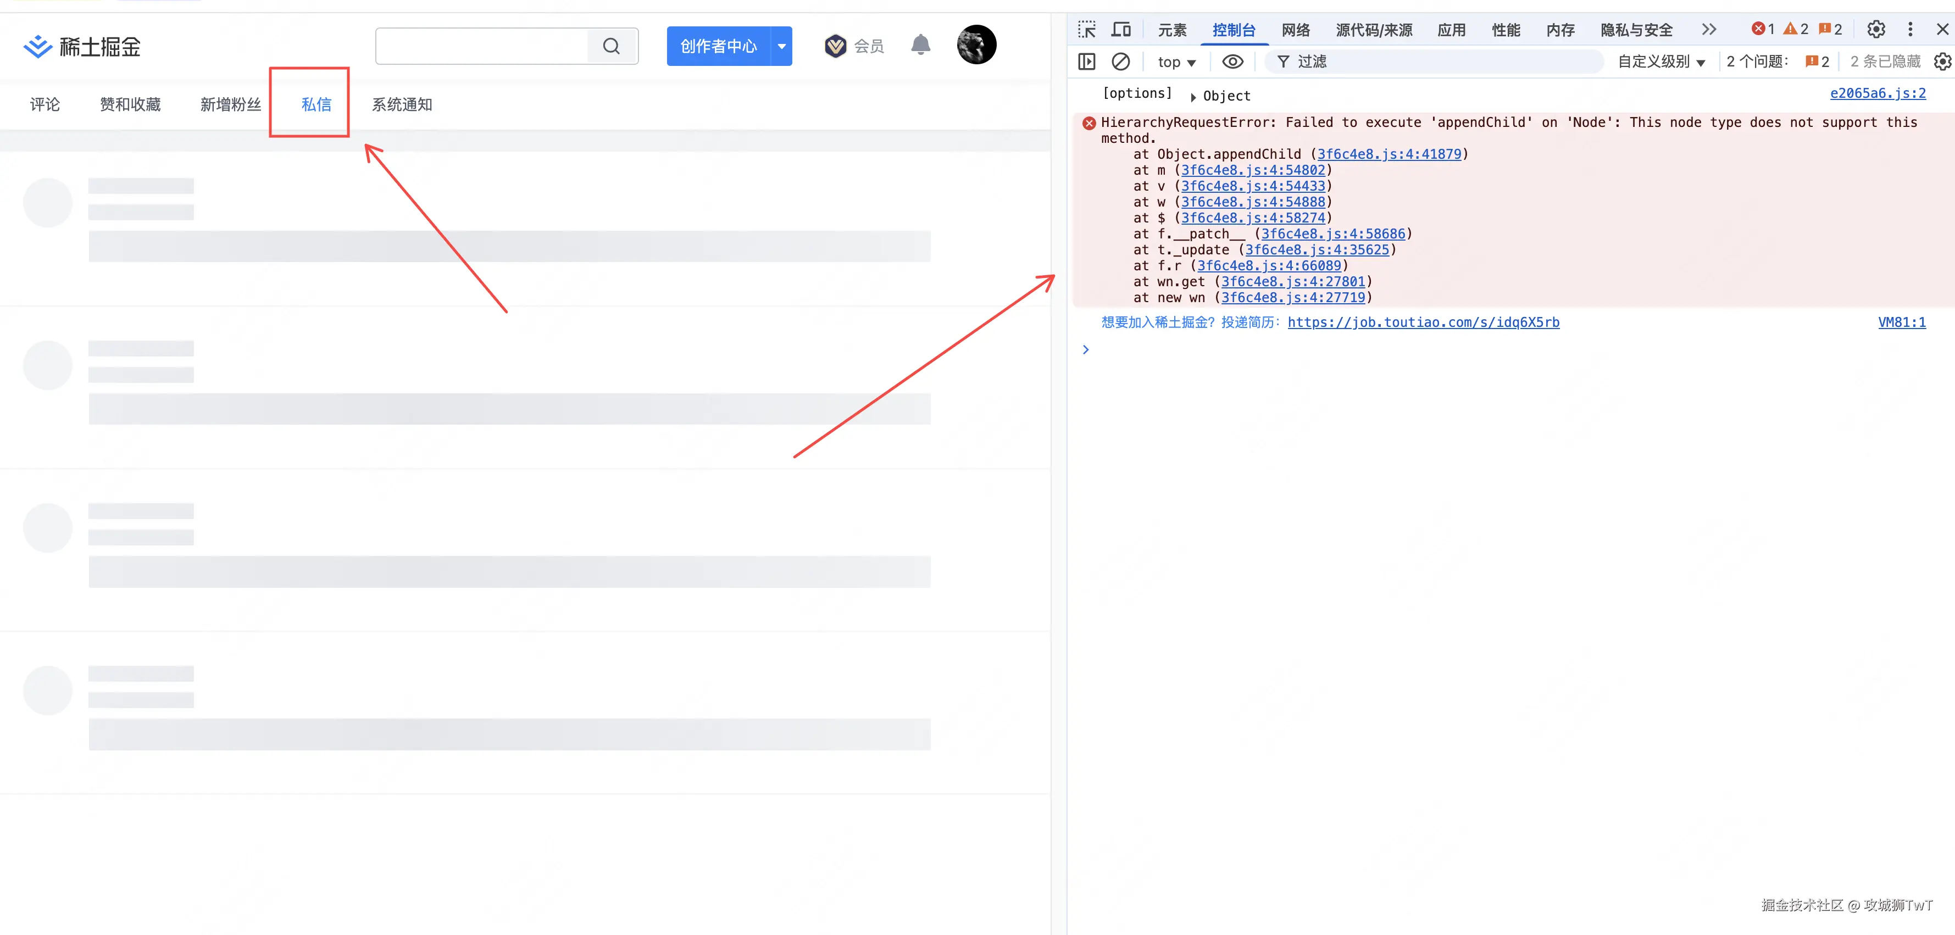Click the Juejin logo
Viewport: 1955px width, 935px height.
[82, 46]
